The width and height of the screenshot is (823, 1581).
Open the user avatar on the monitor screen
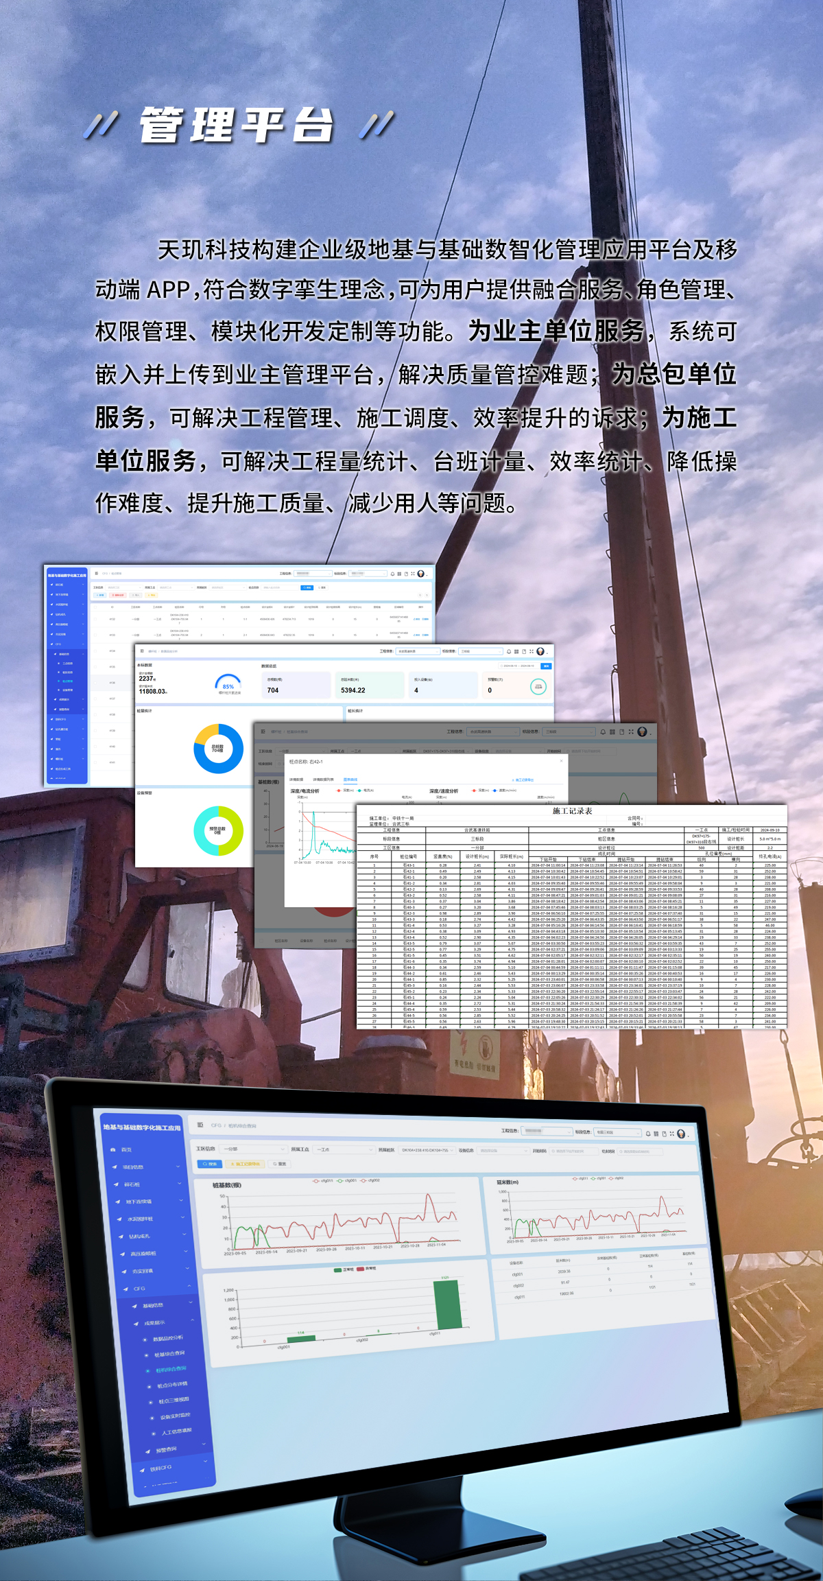pos(681,1134)
